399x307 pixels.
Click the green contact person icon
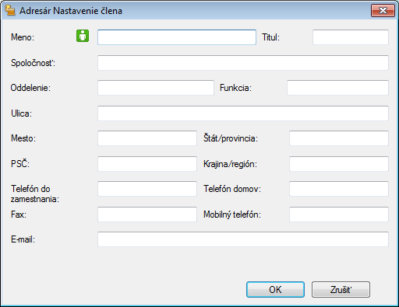[x=83, y=36]
